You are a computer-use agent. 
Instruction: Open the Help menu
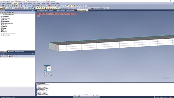(57, 4)
